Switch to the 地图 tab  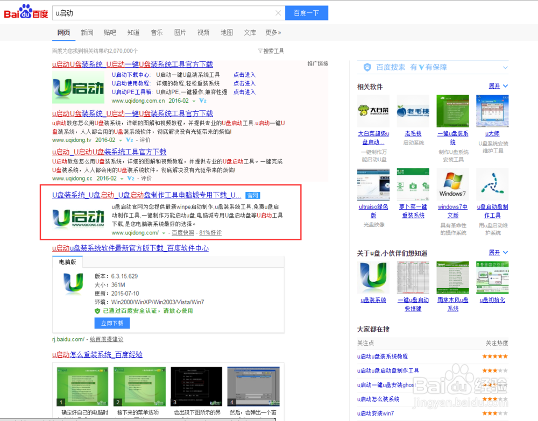click(227, 33)
